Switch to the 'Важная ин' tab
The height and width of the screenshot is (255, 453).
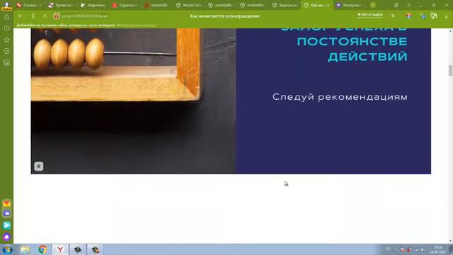point(285,5)
